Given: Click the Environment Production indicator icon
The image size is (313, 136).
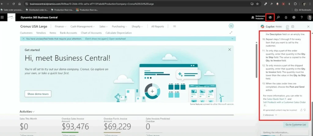Looking at the screenshot, I should pos(253,18).
